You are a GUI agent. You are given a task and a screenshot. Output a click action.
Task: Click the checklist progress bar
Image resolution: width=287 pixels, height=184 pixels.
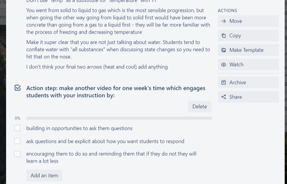pos(119,118)
